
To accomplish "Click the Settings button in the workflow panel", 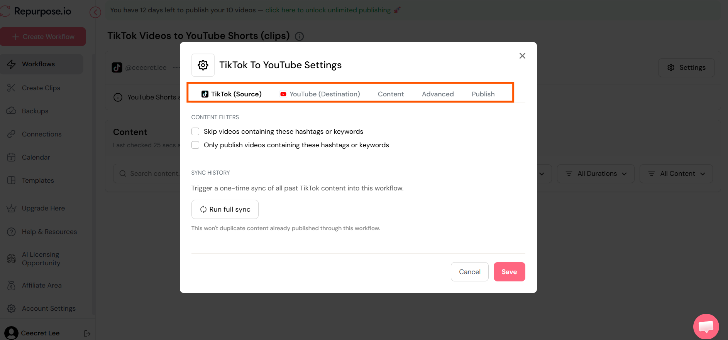I will 686,67.
